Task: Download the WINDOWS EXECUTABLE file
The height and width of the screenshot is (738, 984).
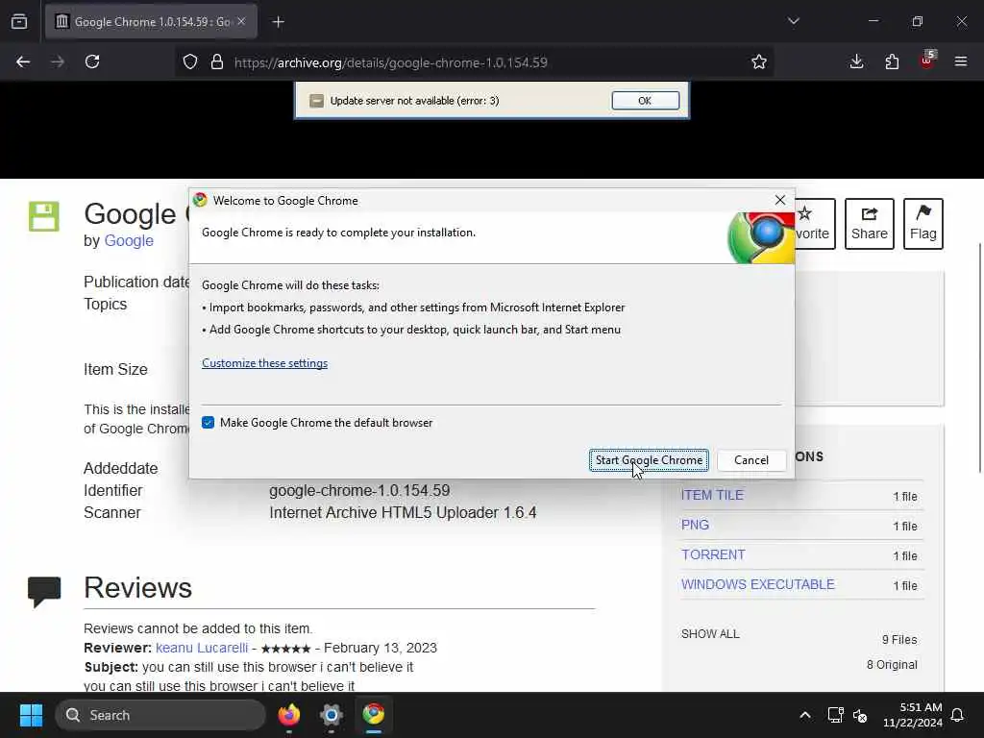Action: point(758,584)
